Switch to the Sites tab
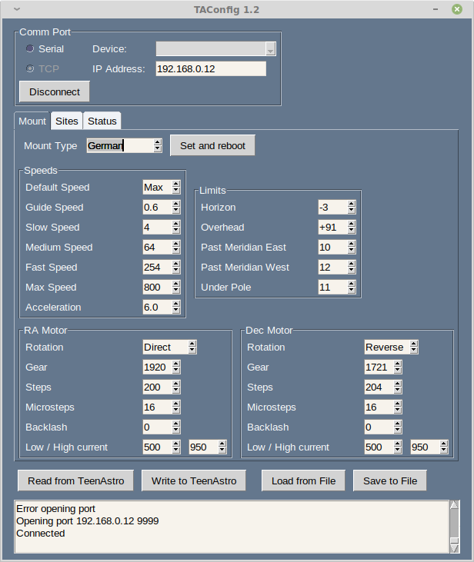Image resolution: width=474 pixels, height=562 pixels. tap(67, 121)
